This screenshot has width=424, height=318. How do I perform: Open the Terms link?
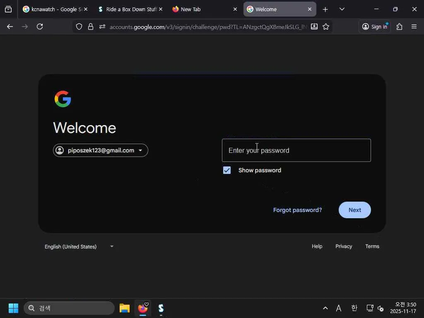[372, 246]
